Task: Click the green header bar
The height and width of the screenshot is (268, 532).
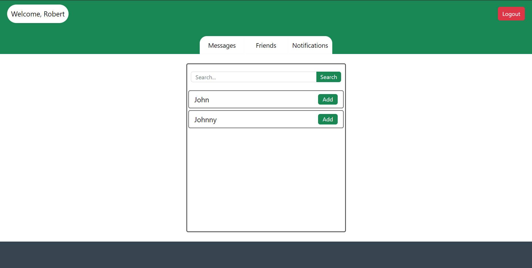Action: coord(114,26)
